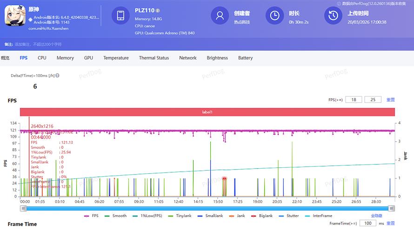Click the 全隐藏 hide-all link
The height and width of the screenshot is (229, 414).
(377, 216)
